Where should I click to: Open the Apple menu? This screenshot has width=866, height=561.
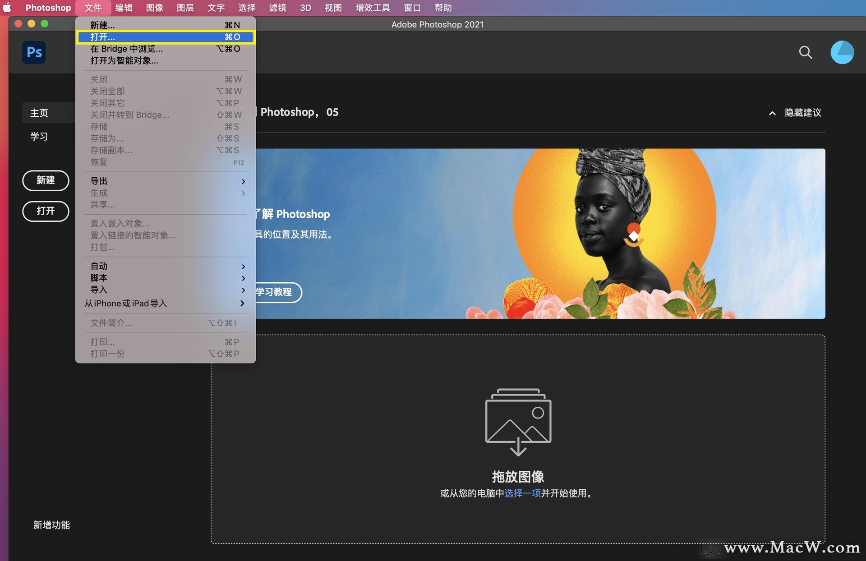point(7,8)
